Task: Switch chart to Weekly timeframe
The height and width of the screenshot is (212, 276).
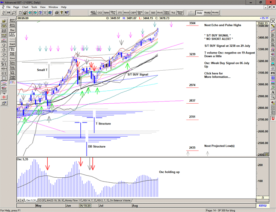Action: (x=207, y=13)
